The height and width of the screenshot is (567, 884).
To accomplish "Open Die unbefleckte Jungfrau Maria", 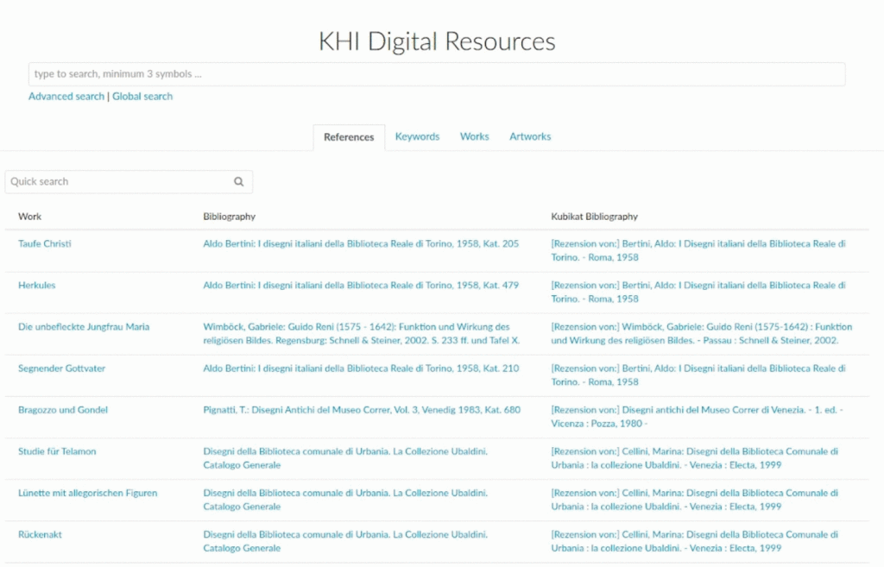I will point(84,327).
